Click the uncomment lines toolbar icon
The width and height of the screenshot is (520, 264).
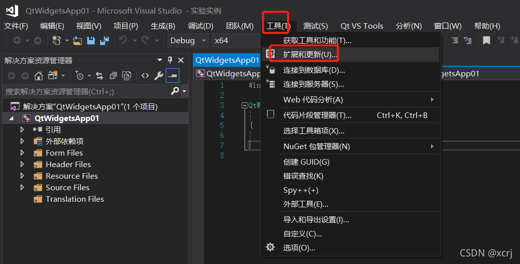click(x=468, y=41)
